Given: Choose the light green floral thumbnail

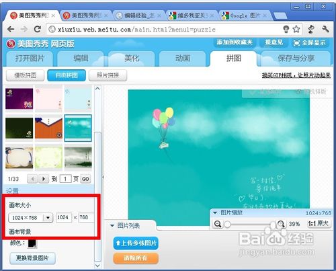Looking at the screenshot, I should tap(48, 157).
